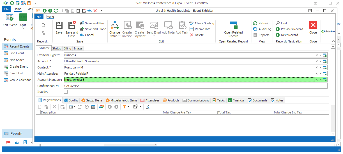
Task: Switch to the Status tab
Action: [57, 48]
